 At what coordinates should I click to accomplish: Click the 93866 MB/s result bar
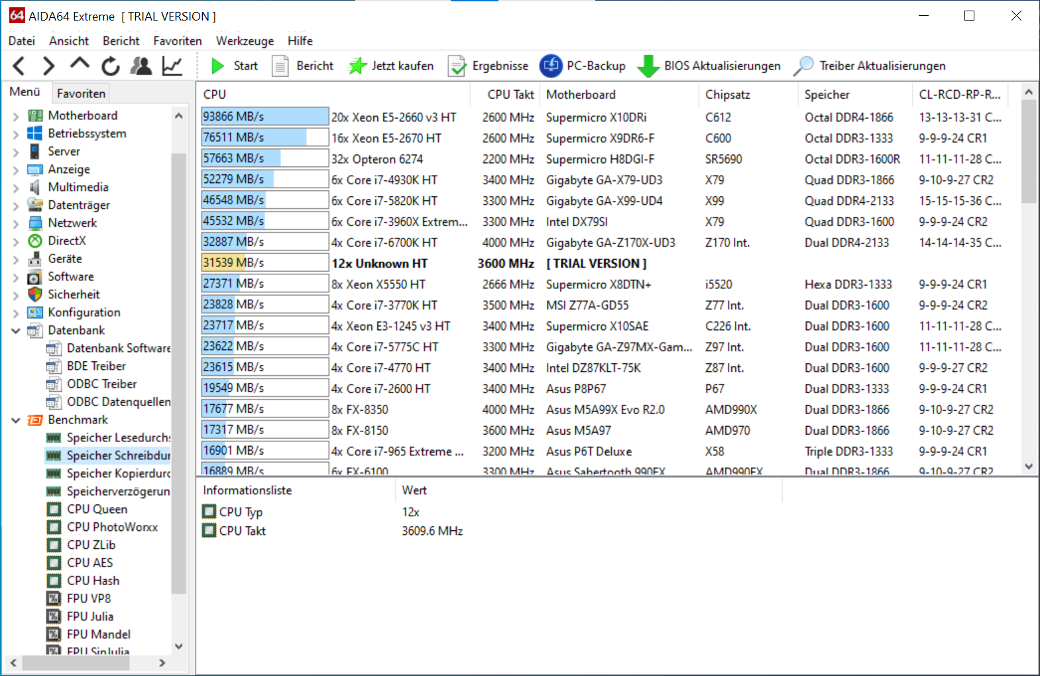pyautogui.click(x=264, y=117)
